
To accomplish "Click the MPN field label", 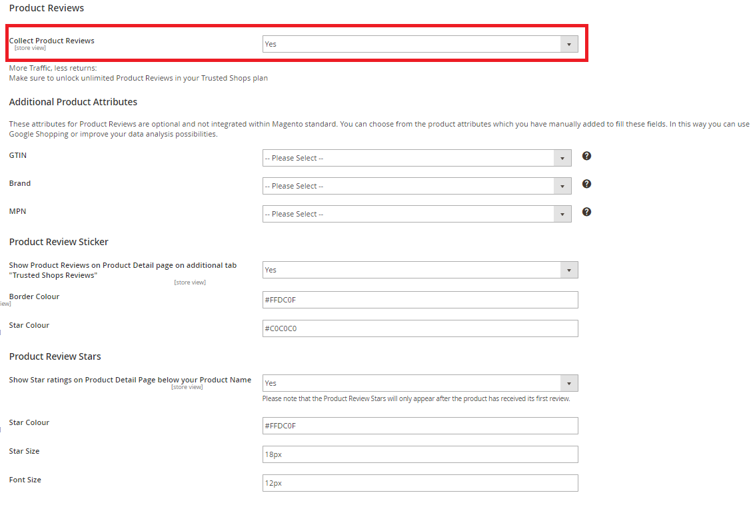I will [18, 211].
